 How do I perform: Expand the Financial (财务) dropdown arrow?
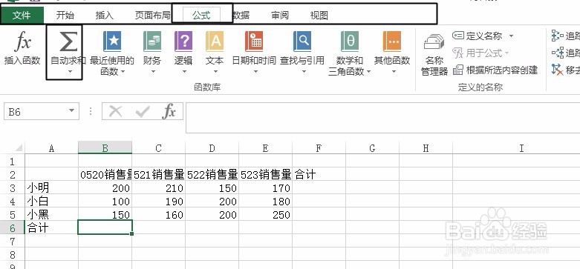pyautogui.click(x=153, y=72)
